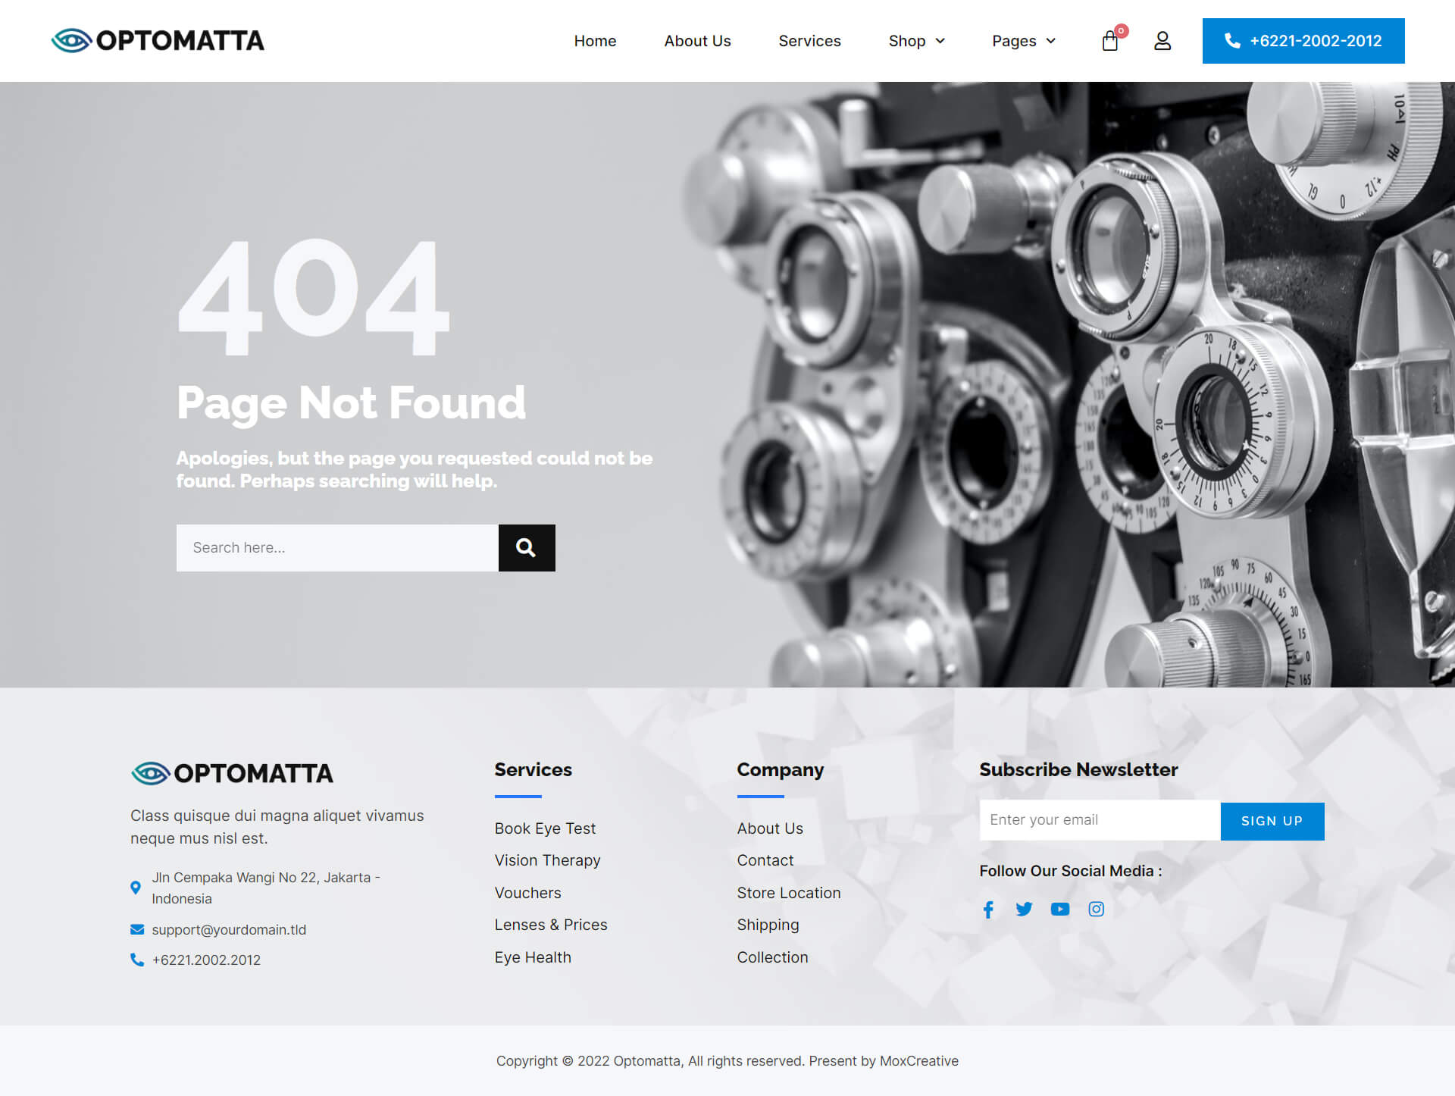
Task: Click the Optomatta footer logo
Action: pos(232,773)
